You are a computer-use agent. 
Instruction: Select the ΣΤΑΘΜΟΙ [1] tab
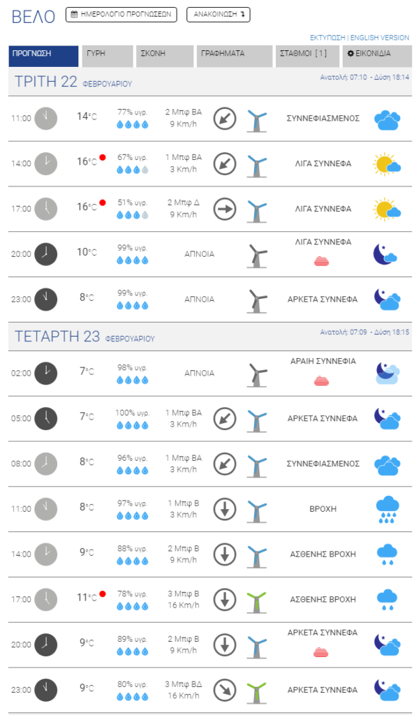(x=307, y=56)
